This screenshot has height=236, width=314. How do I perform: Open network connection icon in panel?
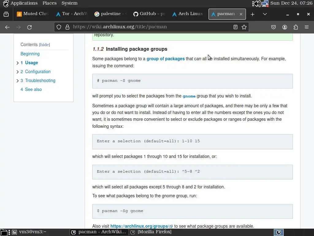(x=265, y=3)
